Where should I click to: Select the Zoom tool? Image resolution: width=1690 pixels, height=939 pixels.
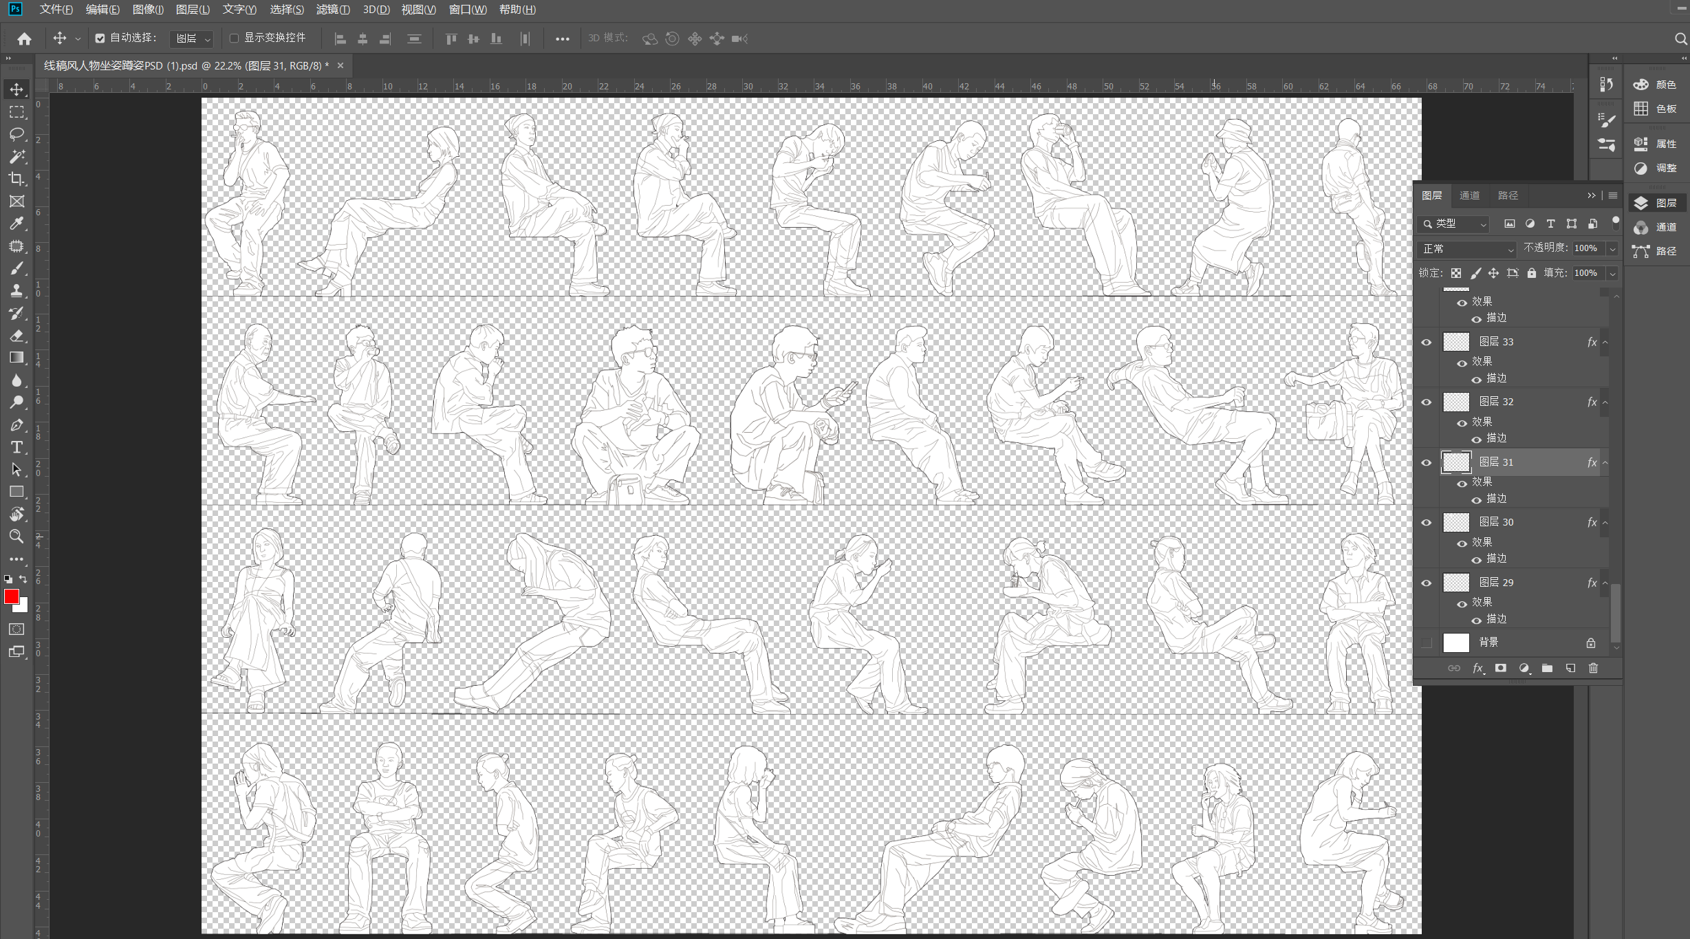(x=17, y=537)
